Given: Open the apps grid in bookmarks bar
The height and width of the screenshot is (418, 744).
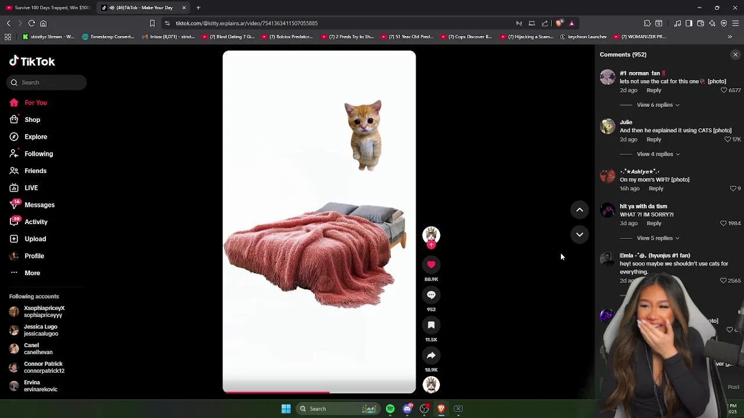Looking at the screenshot, I should pos(8,37).
